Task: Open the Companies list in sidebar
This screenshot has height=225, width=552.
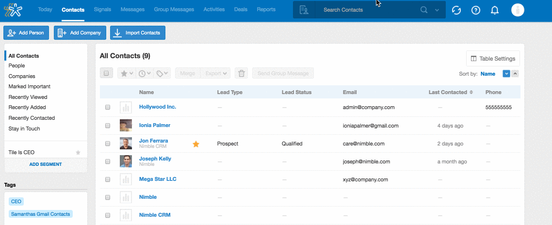Action: pyautogui.click(x=22, y=76)
